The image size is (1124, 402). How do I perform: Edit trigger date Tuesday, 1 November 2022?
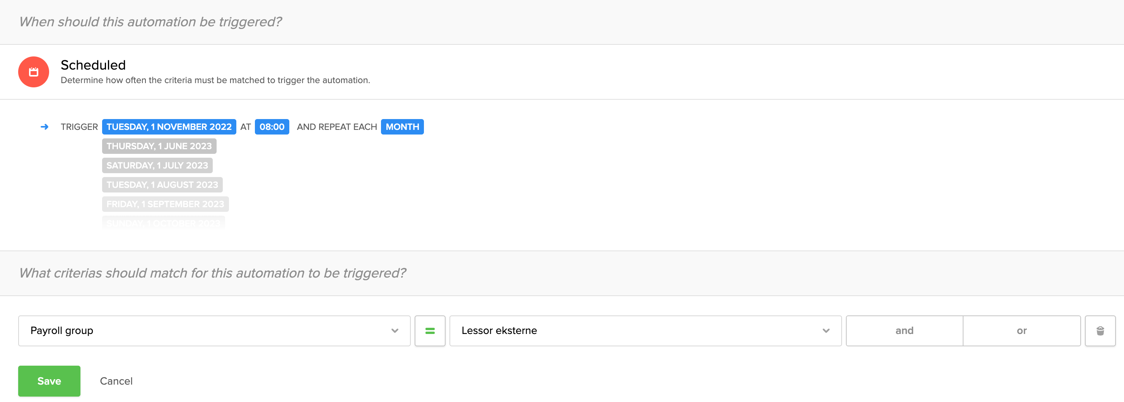169,127
